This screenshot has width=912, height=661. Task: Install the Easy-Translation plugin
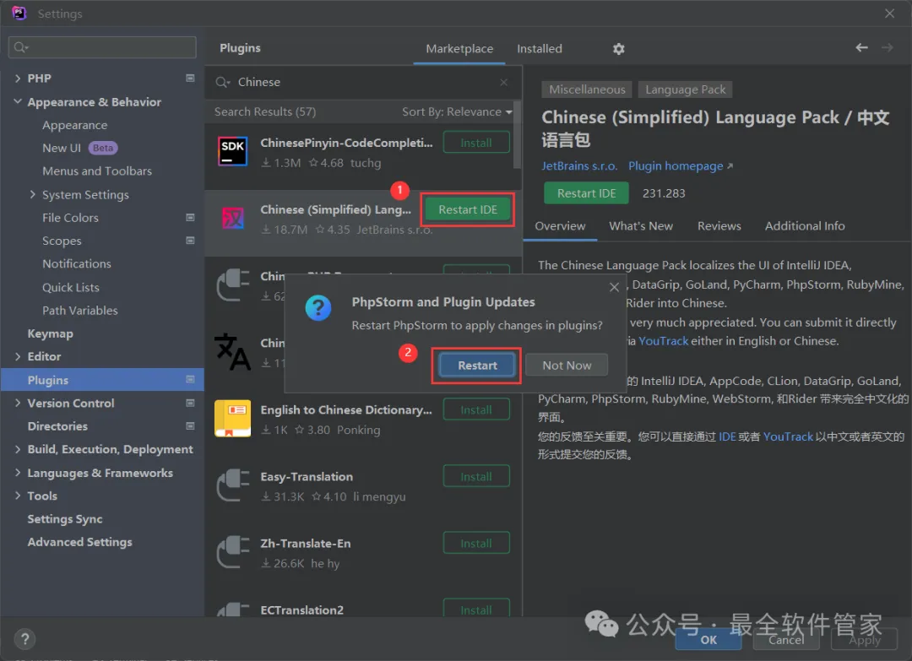476,476
